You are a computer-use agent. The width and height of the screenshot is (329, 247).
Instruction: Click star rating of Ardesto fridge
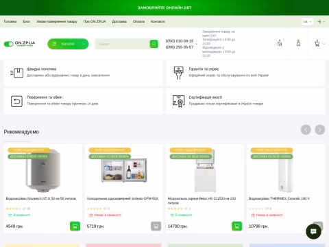pos(94,209)
